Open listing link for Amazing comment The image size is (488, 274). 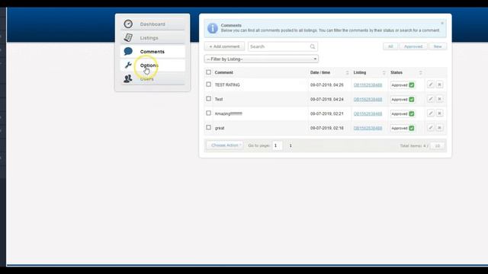[368, 113]
